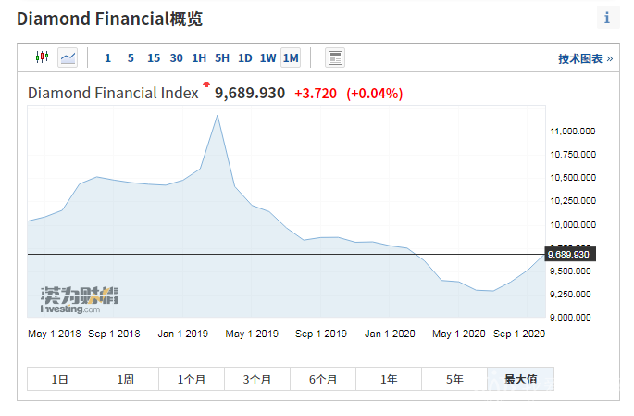Select the 30 minute interval
This screenshot has height=416, width=634.
(177, 58)
